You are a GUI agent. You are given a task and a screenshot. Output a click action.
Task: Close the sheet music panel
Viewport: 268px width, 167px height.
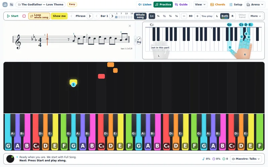[130, 26]
